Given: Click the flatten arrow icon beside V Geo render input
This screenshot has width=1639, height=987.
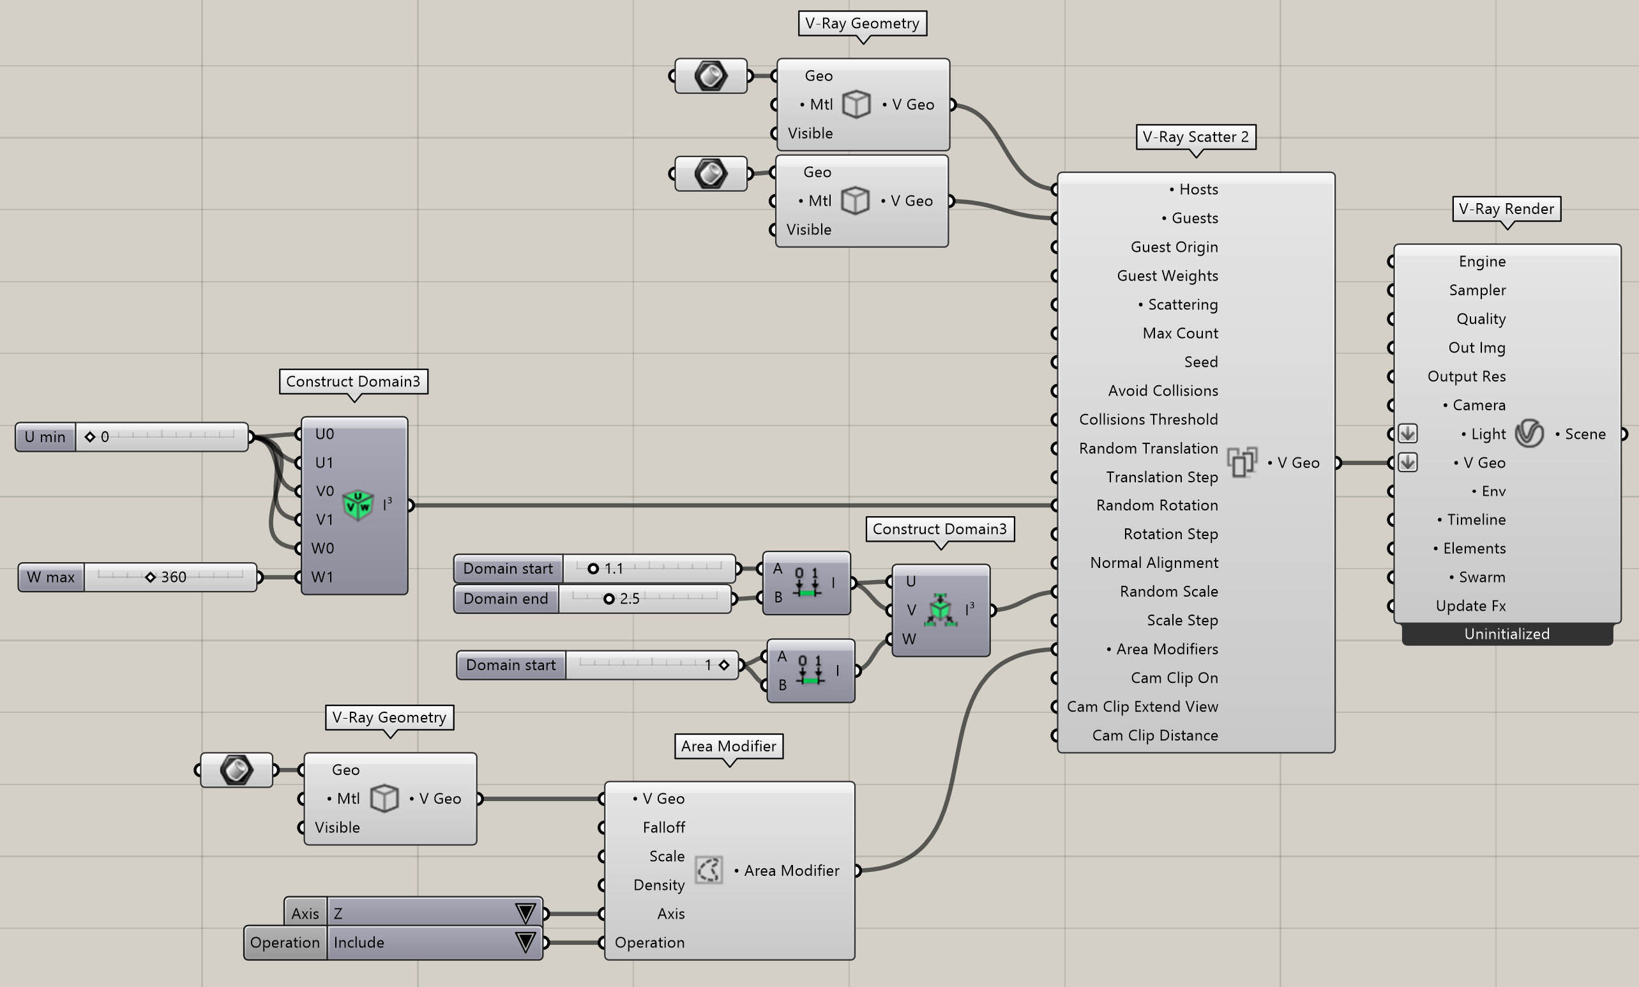Looking at the screenshot, I should point(1407,463).
